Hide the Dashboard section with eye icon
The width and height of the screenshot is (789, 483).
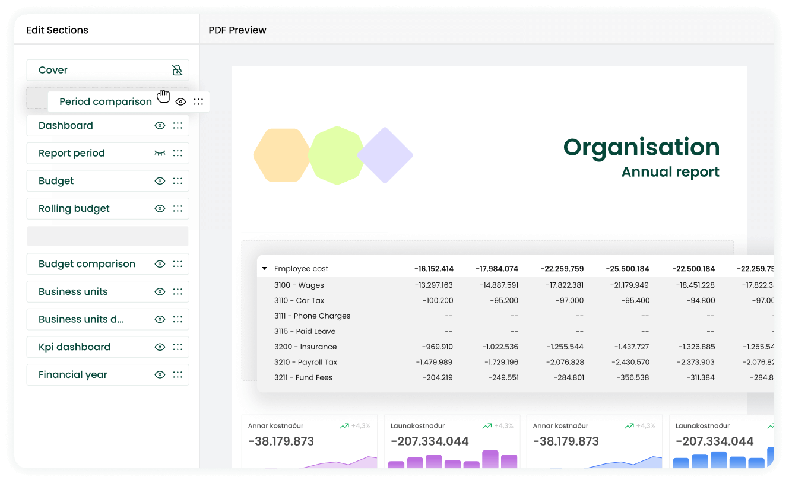(160, 125)
